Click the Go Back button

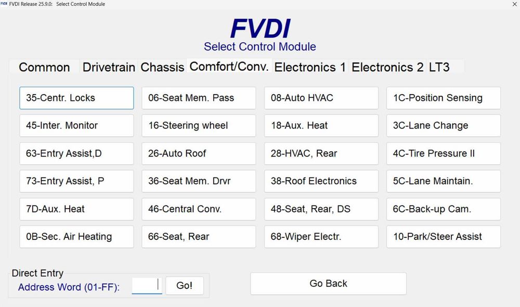coord(328,284)
